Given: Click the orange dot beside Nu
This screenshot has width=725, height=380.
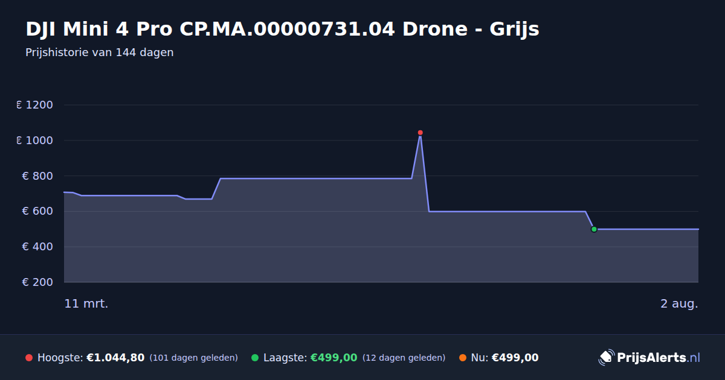Looking at the screenshot, I should pos(463,358).
